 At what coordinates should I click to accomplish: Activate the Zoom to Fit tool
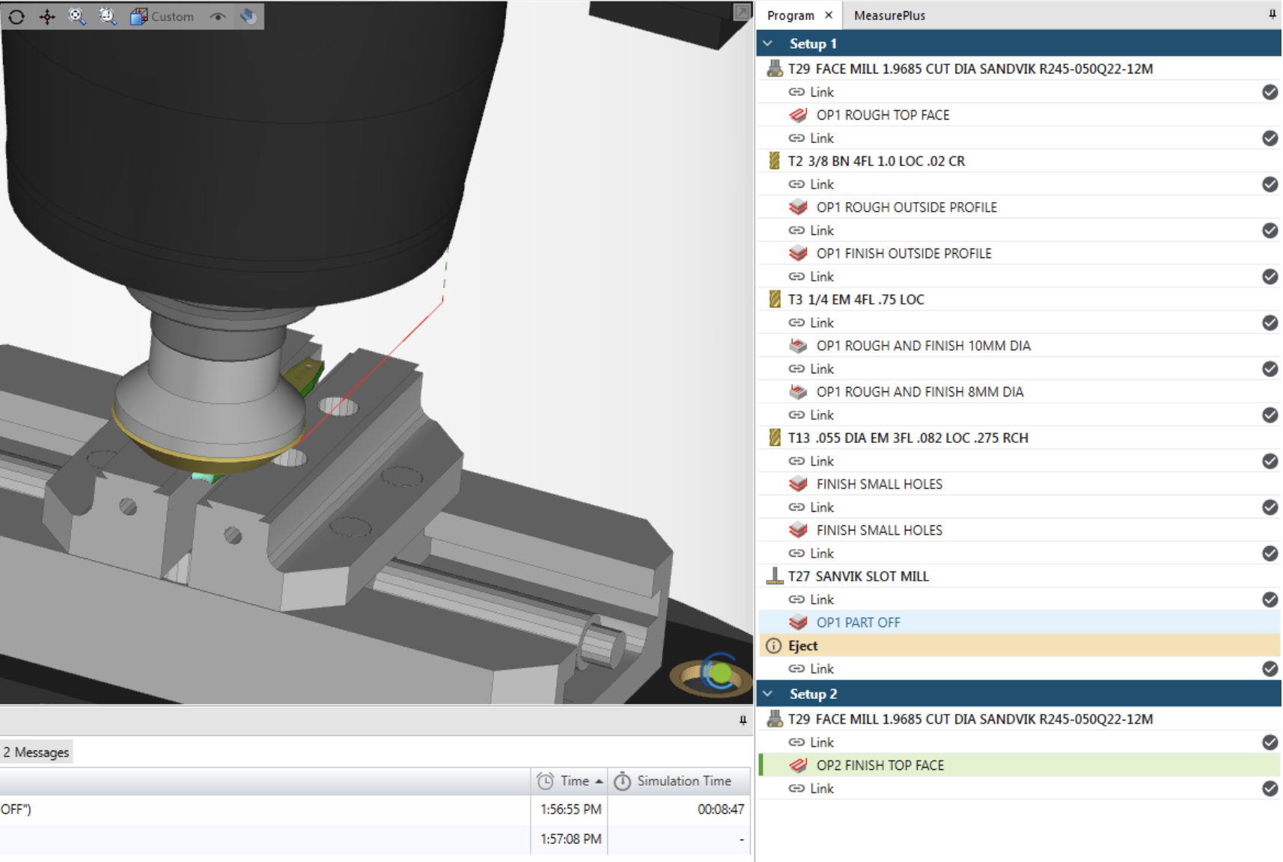pos(76,16)
